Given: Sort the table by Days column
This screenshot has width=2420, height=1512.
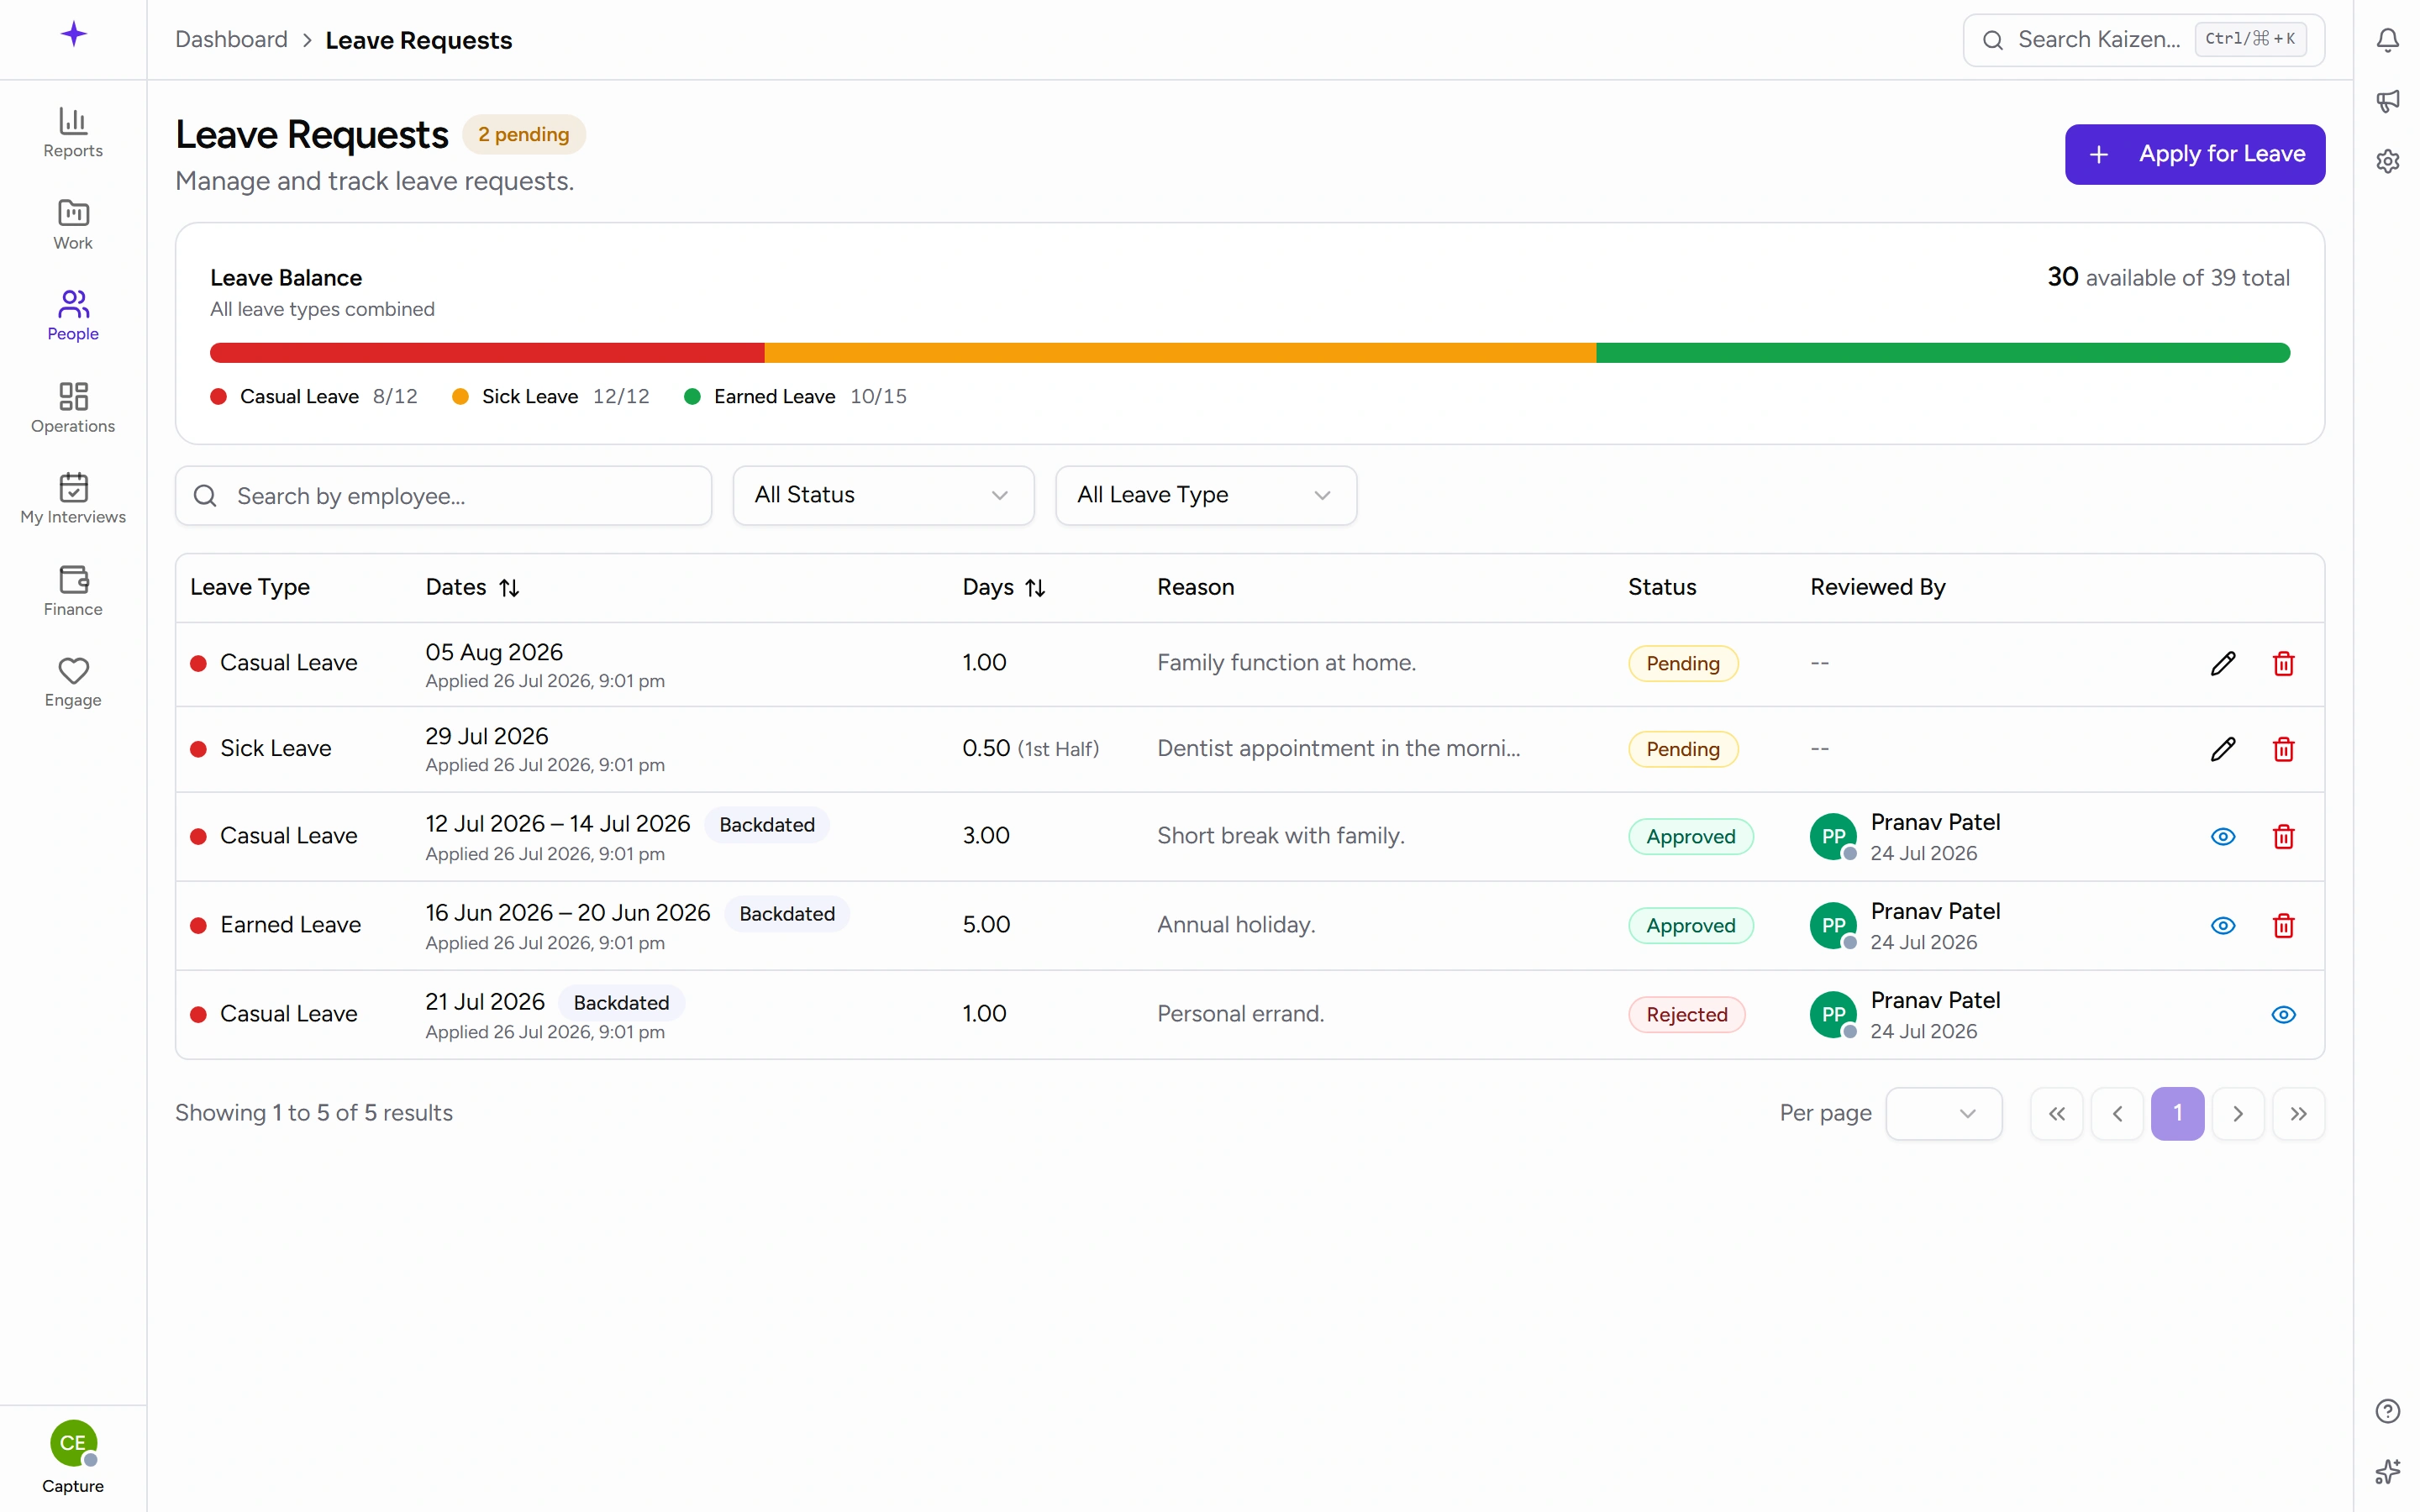Looking at the screenshot, I should pos(1003,587).
